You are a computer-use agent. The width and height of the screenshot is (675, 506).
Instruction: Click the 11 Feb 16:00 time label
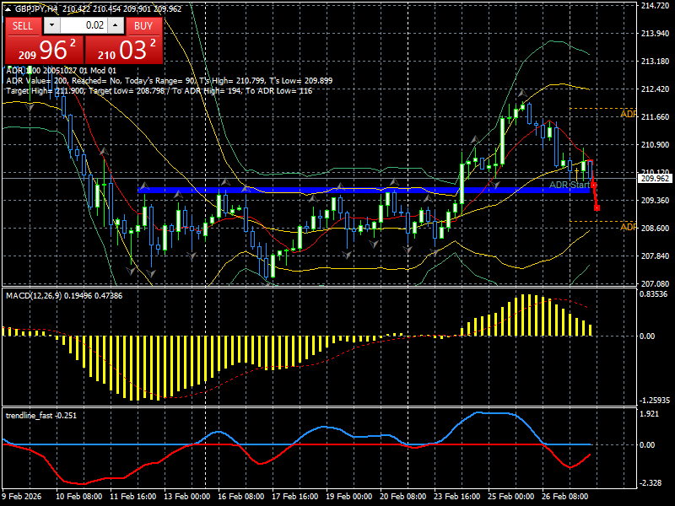click(133, 497)
